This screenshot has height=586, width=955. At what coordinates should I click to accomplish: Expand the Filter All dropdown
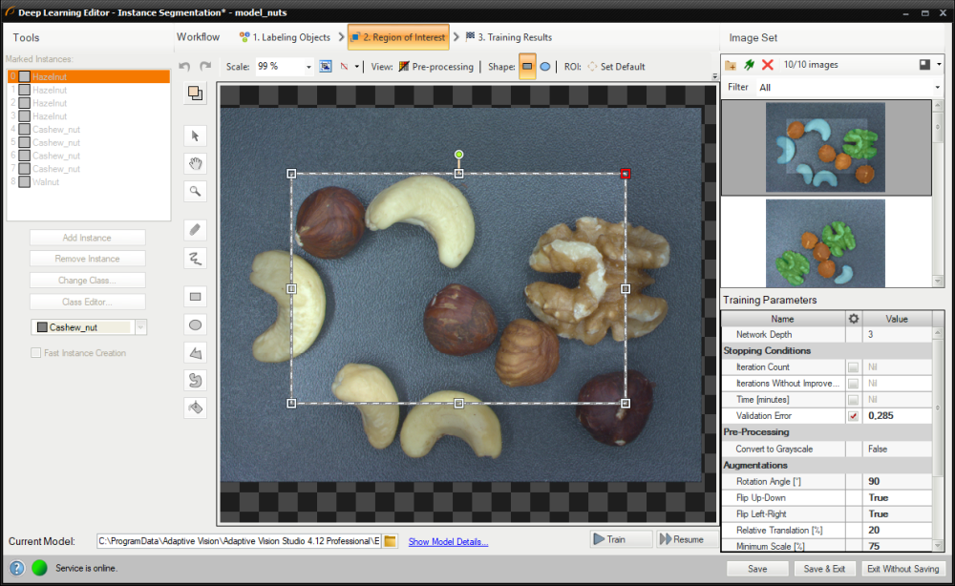[x=937, y=87]
